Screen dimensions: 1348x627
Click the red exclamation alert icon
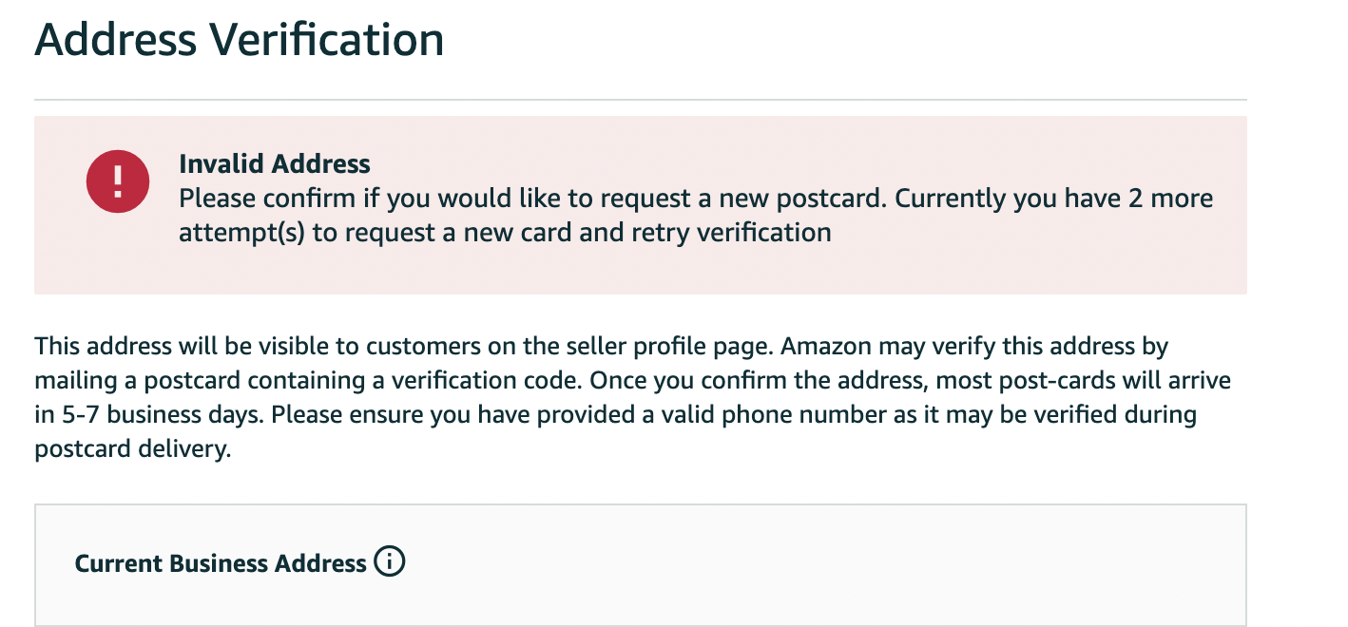point(118,181)
